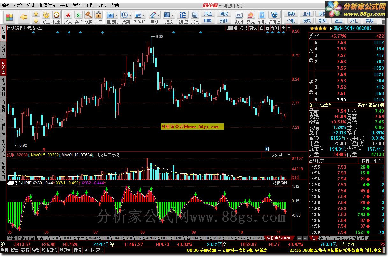Toggle the 复权 price adjustment option
The height and width of the screenshot is (257, 389).
coord(253,28)
